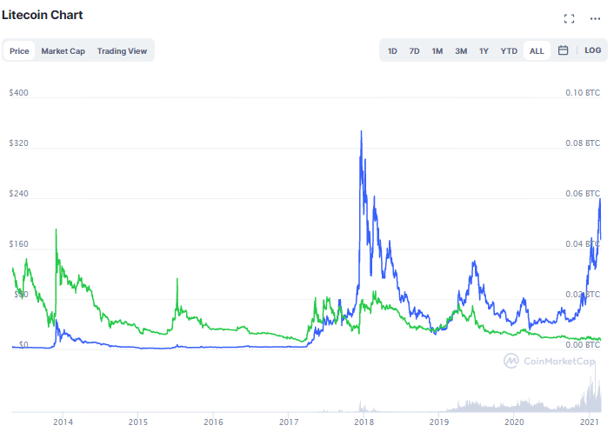Viewport: 614px width, 432px height.
Task: Open the three-dot more options menu
Action: pyautogui.click(x=595, y=18)
